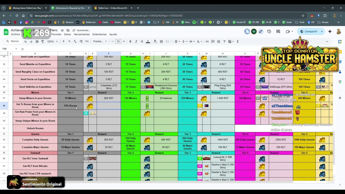
Task: Toggle italic formatting
Action: pyautogui.click(x=136, y=41)
